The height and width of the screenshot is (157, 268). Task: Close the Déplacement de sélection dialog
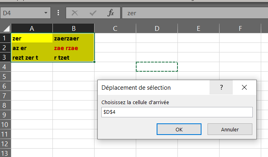tap(244, 87)
